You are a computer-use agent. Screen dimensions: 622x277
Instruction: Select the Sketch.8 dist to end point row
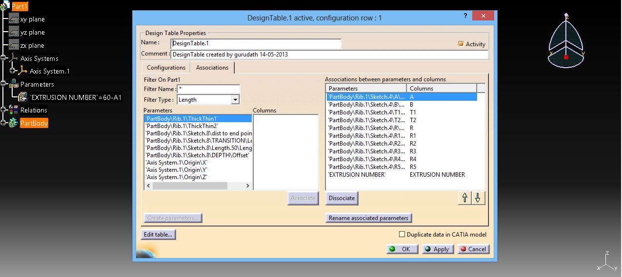pos(198,133)
